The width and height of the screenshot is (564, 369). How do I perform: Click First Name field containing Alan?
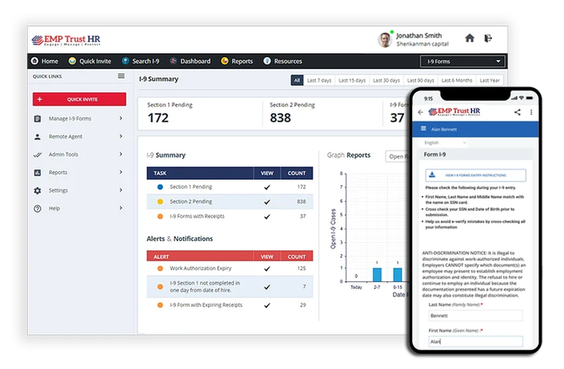[475, 341]
